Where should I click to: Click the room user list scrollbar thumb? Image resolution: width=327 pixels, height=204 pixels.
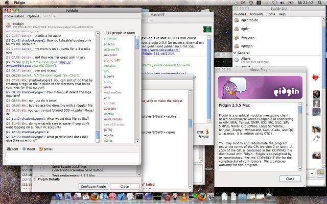tap(137, 44)
